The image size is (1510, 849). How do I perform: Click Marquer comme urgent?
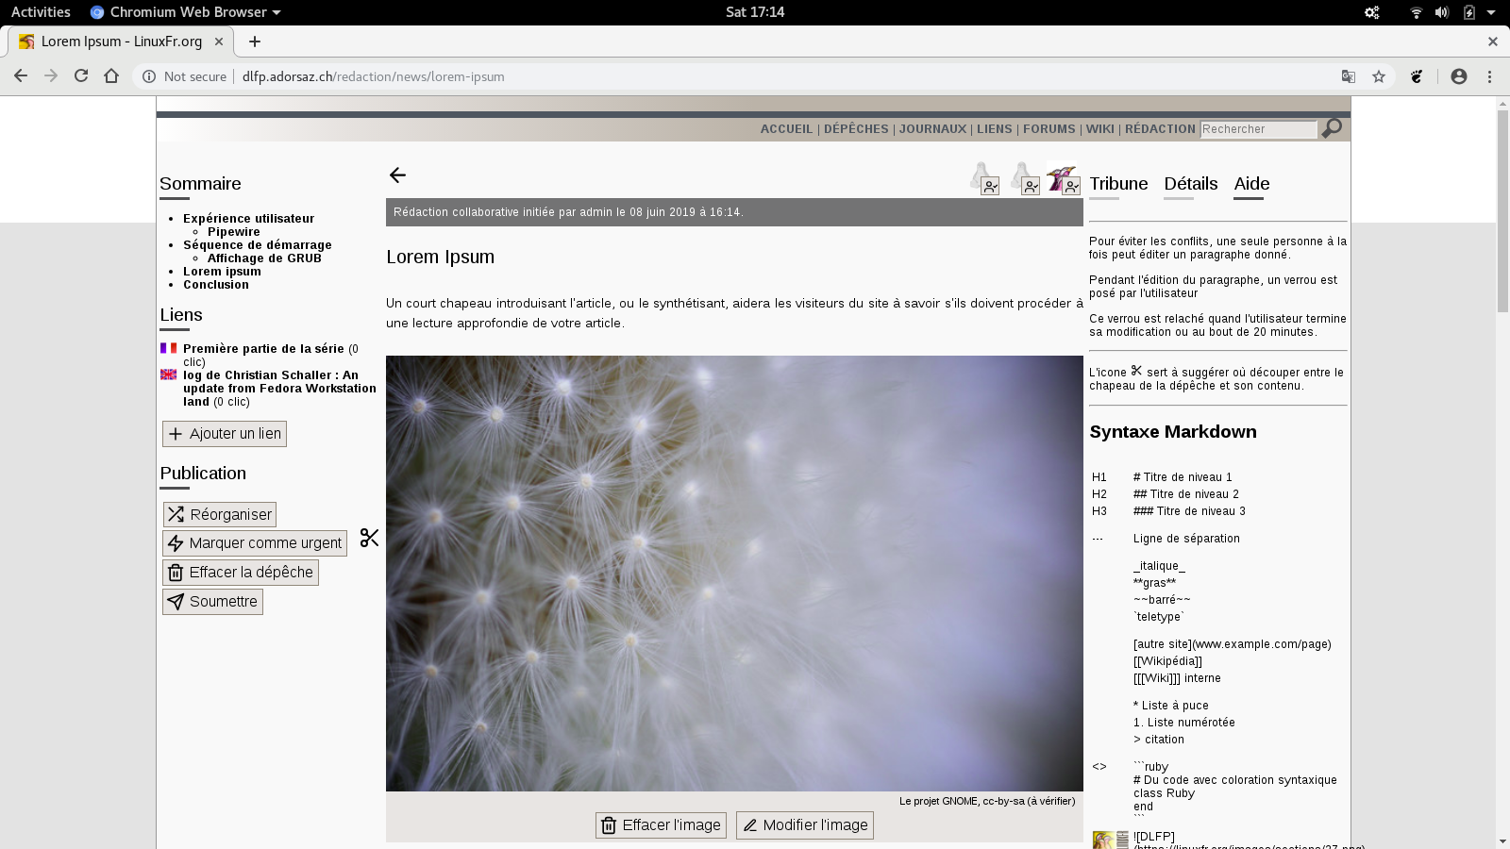(255, 543)
